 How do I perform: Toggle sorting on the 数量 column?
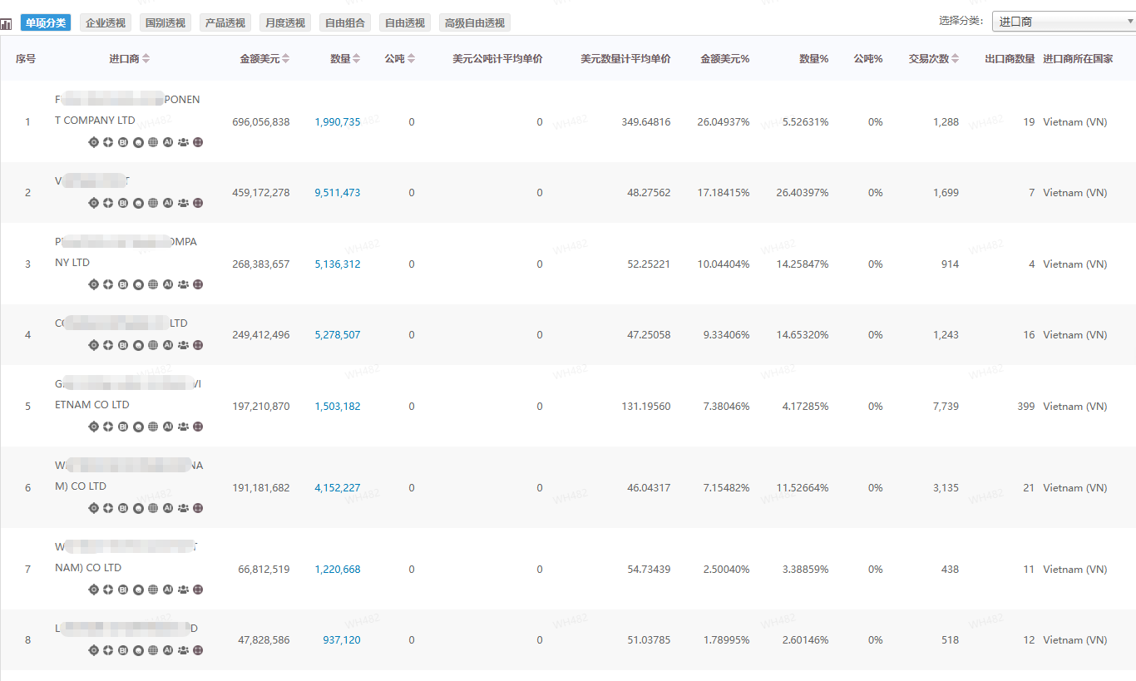pos(355,58)
